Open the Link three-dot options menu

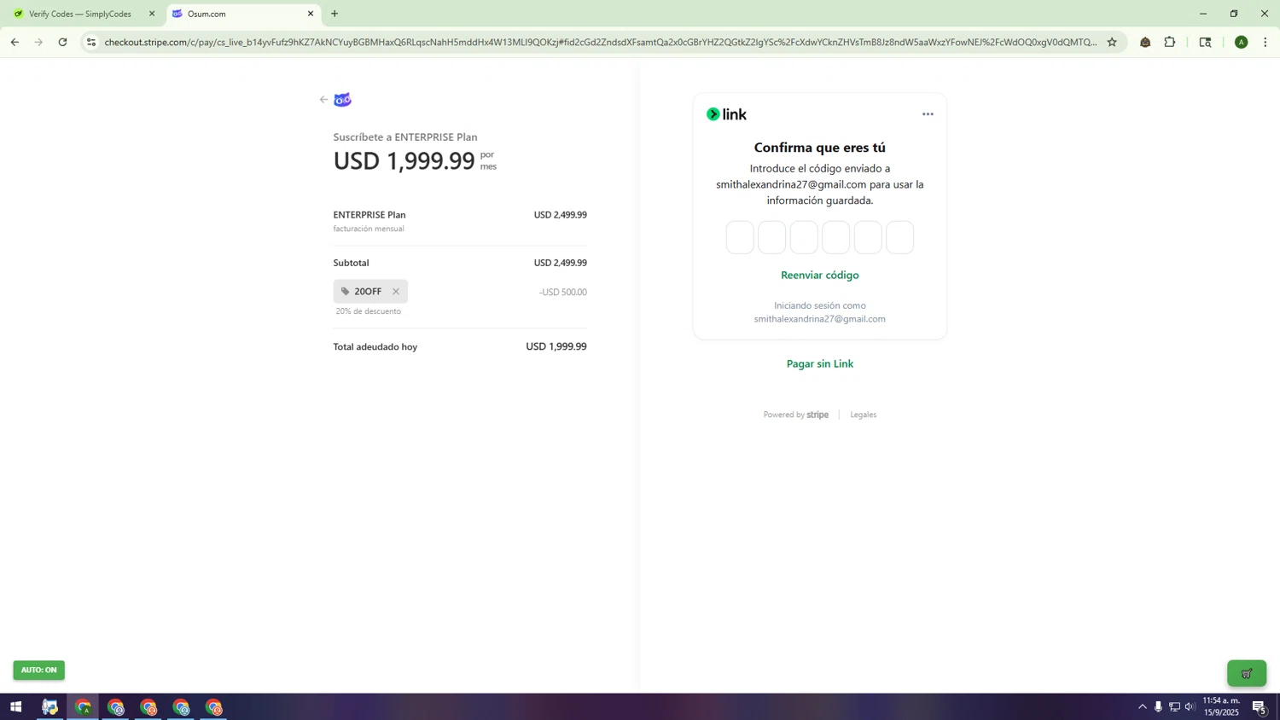[928, 114]
